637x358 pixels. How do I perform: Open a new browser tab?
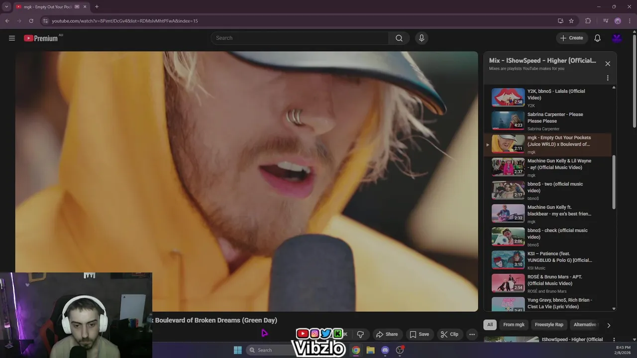point(97,6)
